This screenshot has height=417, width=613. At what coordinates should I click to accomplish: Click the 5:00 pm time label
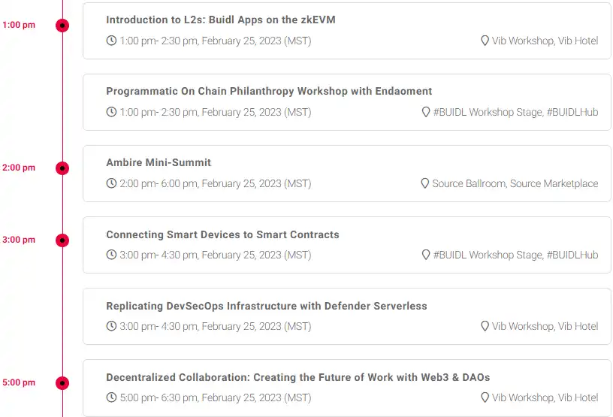pyautogui.click(x=19, y=382)
